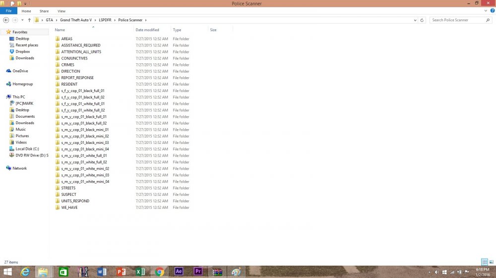Screen dimensions: 496x278
Task: Switch to Details view layout icon
Action: (484, 262)
